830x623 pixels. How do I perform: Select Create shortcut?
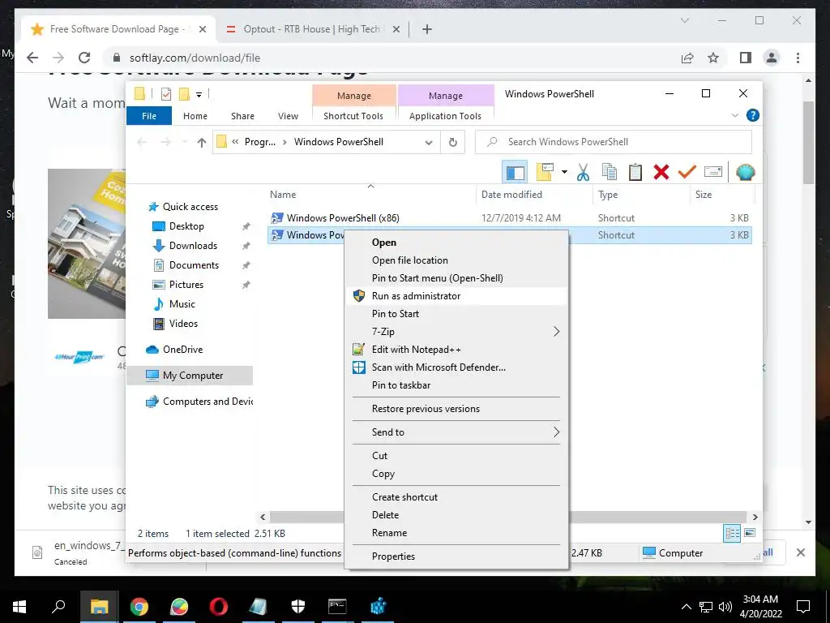[457, 497]
